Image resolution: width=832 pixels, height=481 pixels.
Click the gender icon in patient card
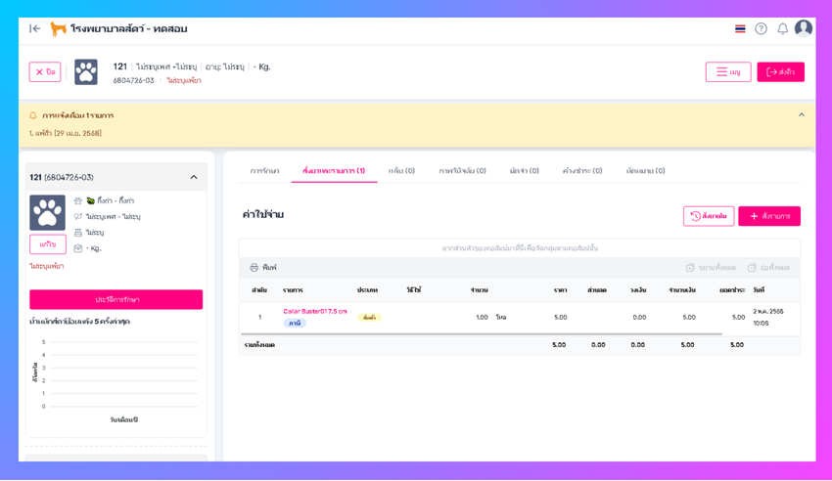tap(78, 217)
